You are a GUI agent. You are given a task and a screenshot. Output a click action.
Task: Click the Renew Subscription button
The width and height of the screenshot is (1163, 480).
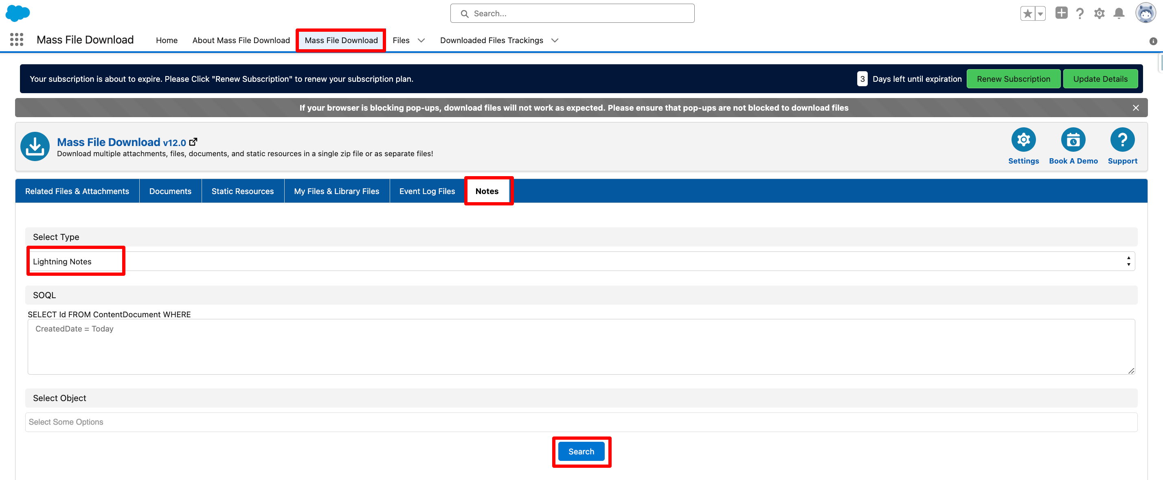tap(1013, 79)
